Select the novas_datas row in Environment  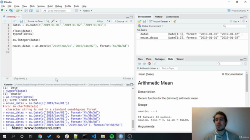click(x=192, y=38)
